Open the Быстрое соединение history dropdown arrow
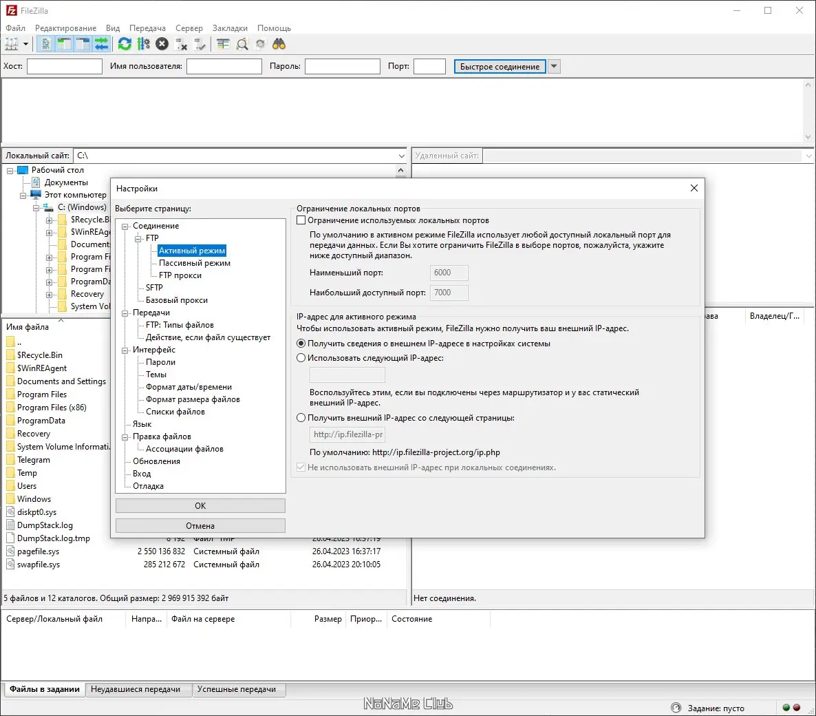This screenshot has width=816, height=716. click(555, 67)
